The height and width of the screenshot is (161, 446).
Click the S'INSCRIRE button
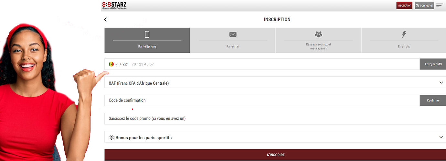(275, 155)
